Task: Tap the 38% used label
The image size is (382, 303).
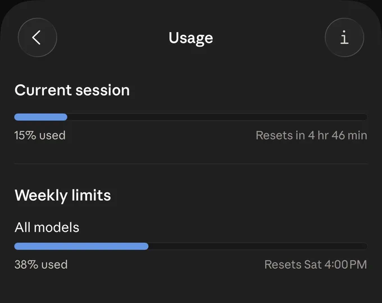Action: point(41,264)
